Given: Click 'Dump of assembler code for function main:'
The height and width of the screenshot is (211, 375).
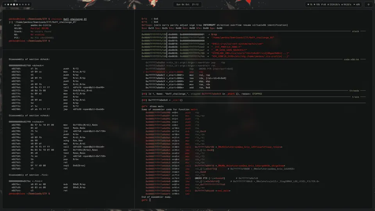Looking at the screenshot, I should (170, 109).
